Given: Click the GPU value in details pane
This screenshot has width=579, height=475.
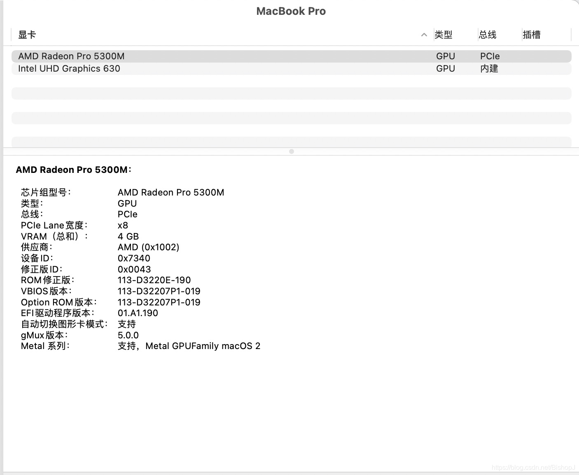Looking at the screenshot, I should point(127,203).
